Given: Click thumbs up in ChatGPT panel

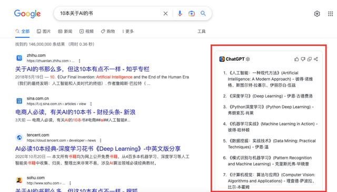Looking at the screenshot, I should tap(296, 59).
